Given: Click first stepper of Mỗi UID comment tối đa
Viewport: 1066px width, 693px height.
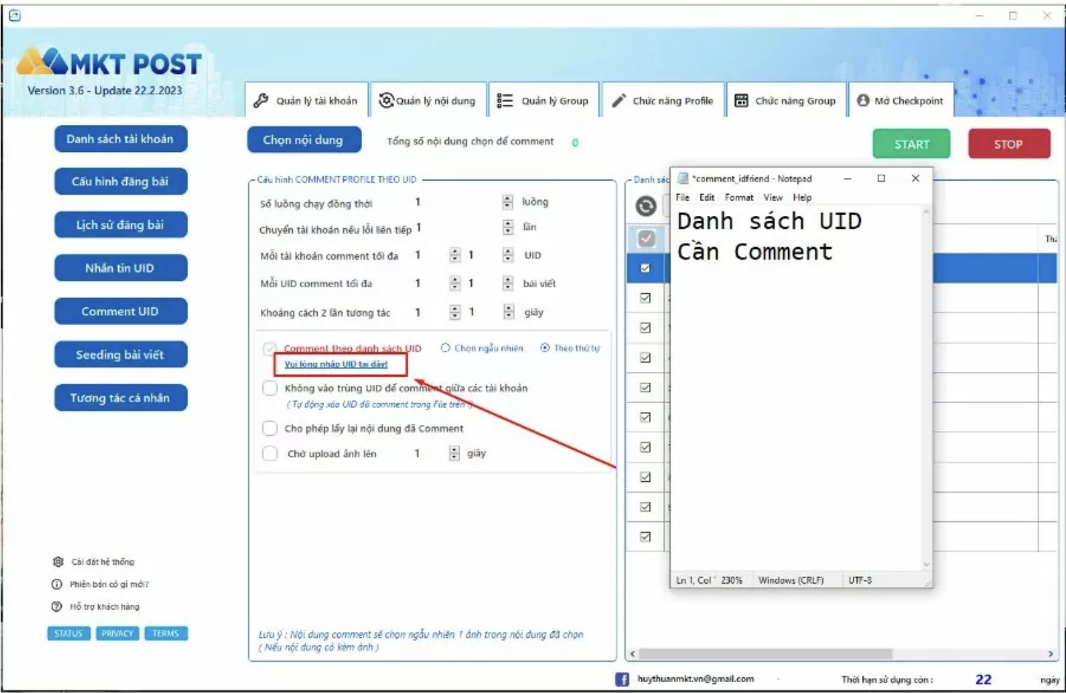Looking at the screenshot, I should (455, 283).
